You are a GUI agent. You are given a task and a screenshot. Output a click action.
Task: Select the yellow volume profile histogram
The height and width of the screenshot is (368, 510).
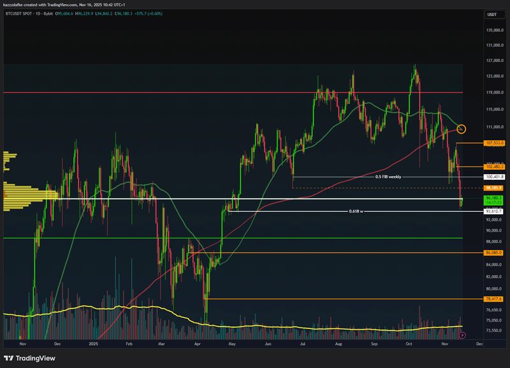coord(29,181)
